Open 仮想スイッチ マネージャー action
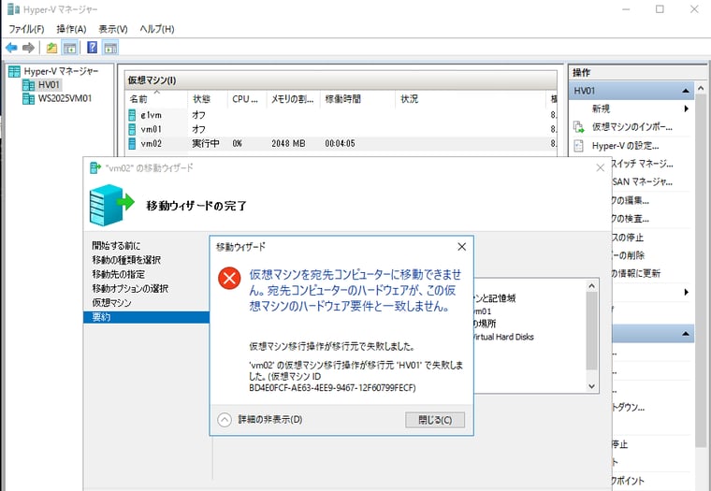 point(642,164)
